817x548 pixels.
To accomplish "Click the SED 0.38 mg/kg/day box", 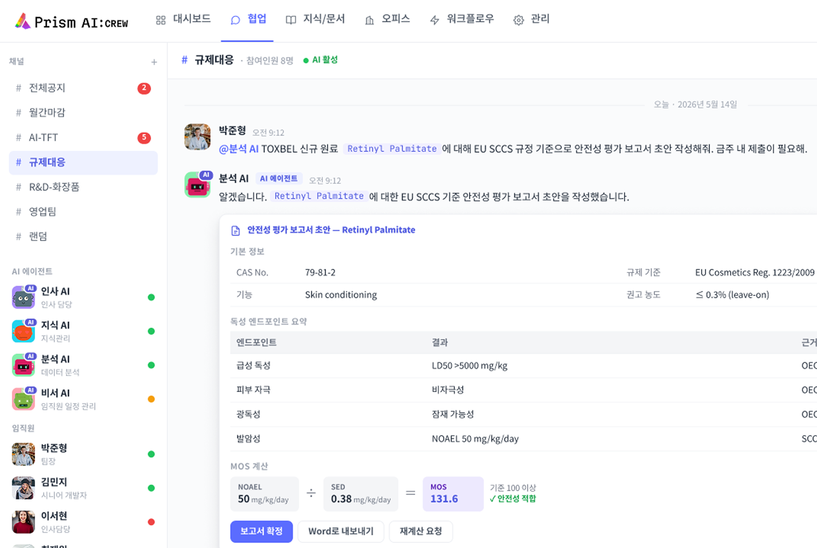I will 361,494.
